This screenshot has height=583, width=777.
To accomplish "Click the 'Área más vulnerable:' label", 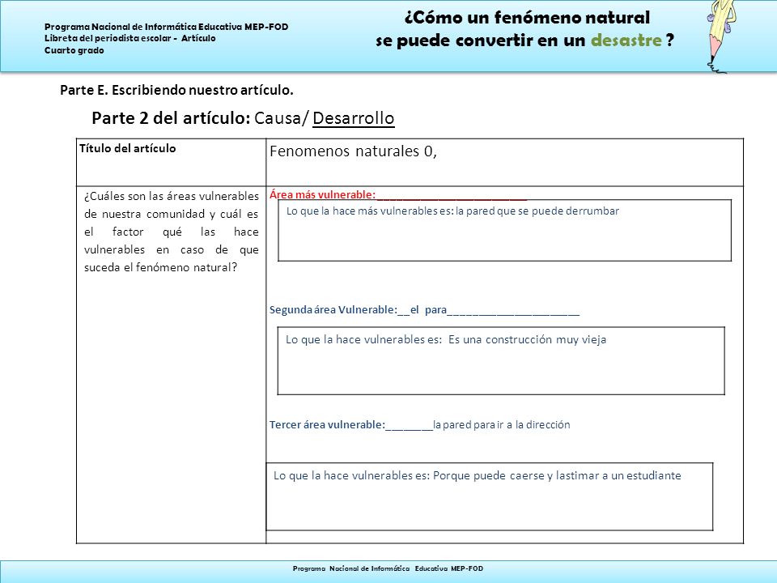I will click(323, 194).
